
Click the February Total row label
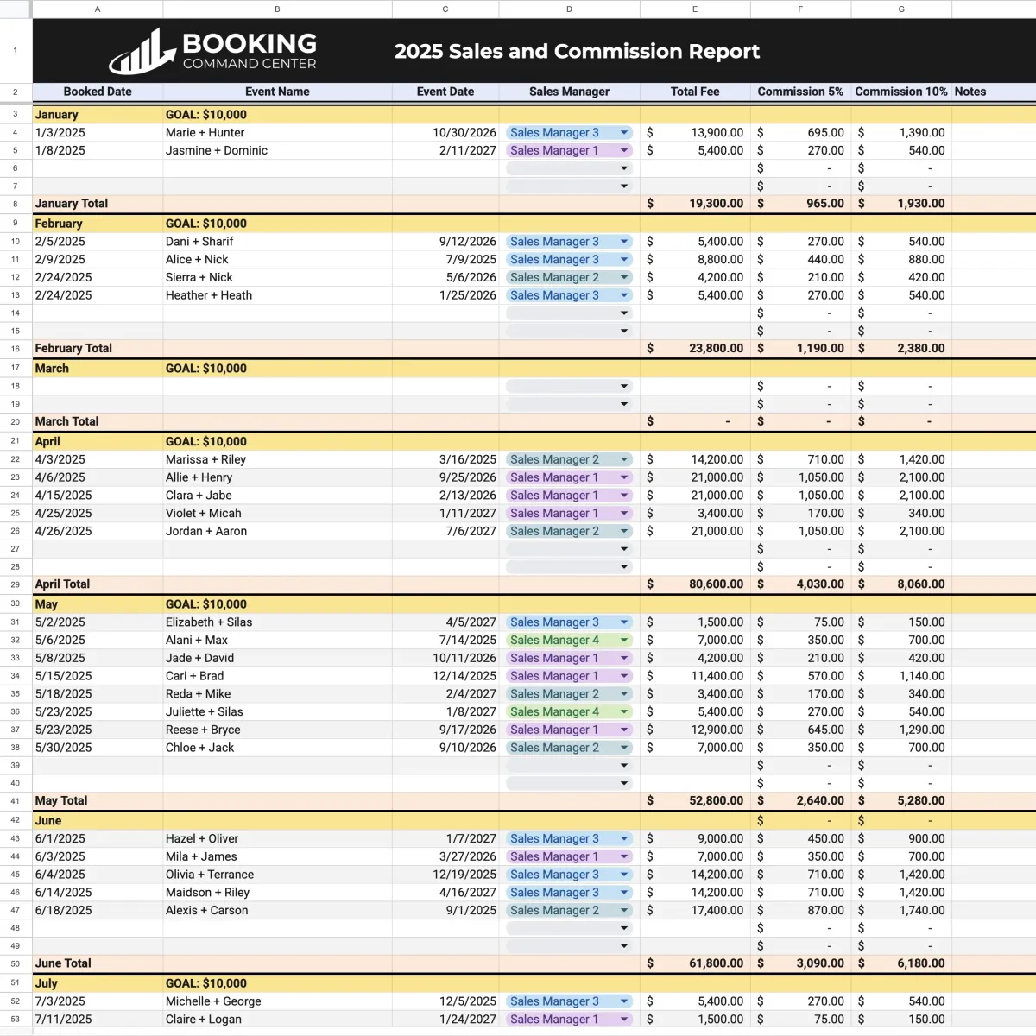pos(73,348)
